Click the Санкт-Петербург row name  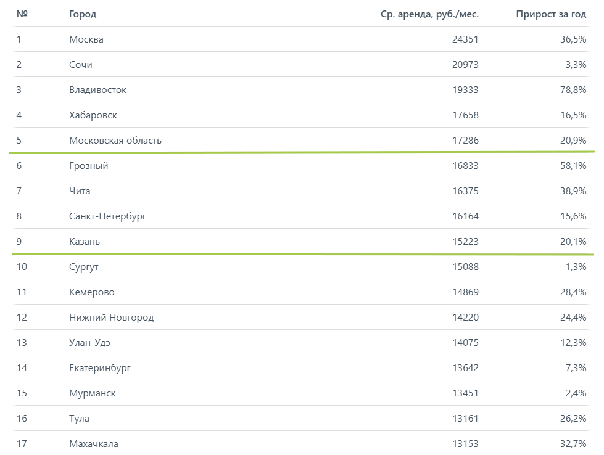tap(108, 216)
